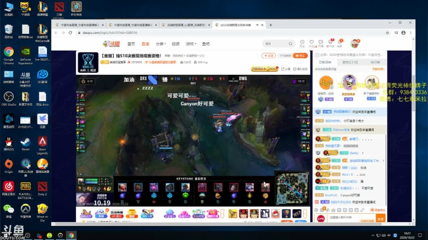Expand the 游戏 dropdown menu
428x240 pixels.
[191, 44]
